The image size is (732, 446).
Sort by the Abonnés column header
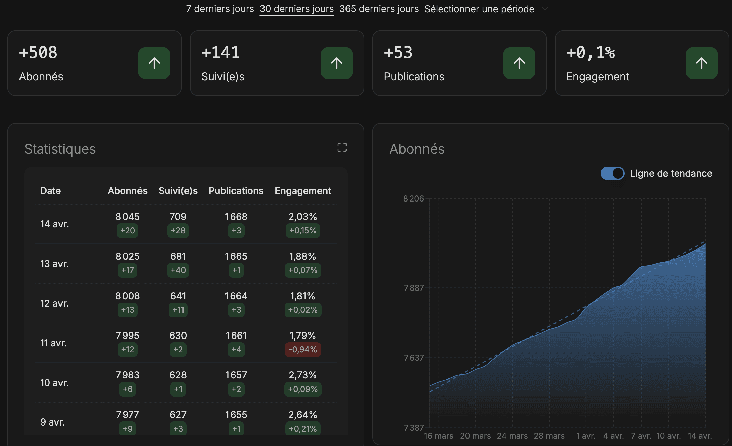click(x=128, y=191)
